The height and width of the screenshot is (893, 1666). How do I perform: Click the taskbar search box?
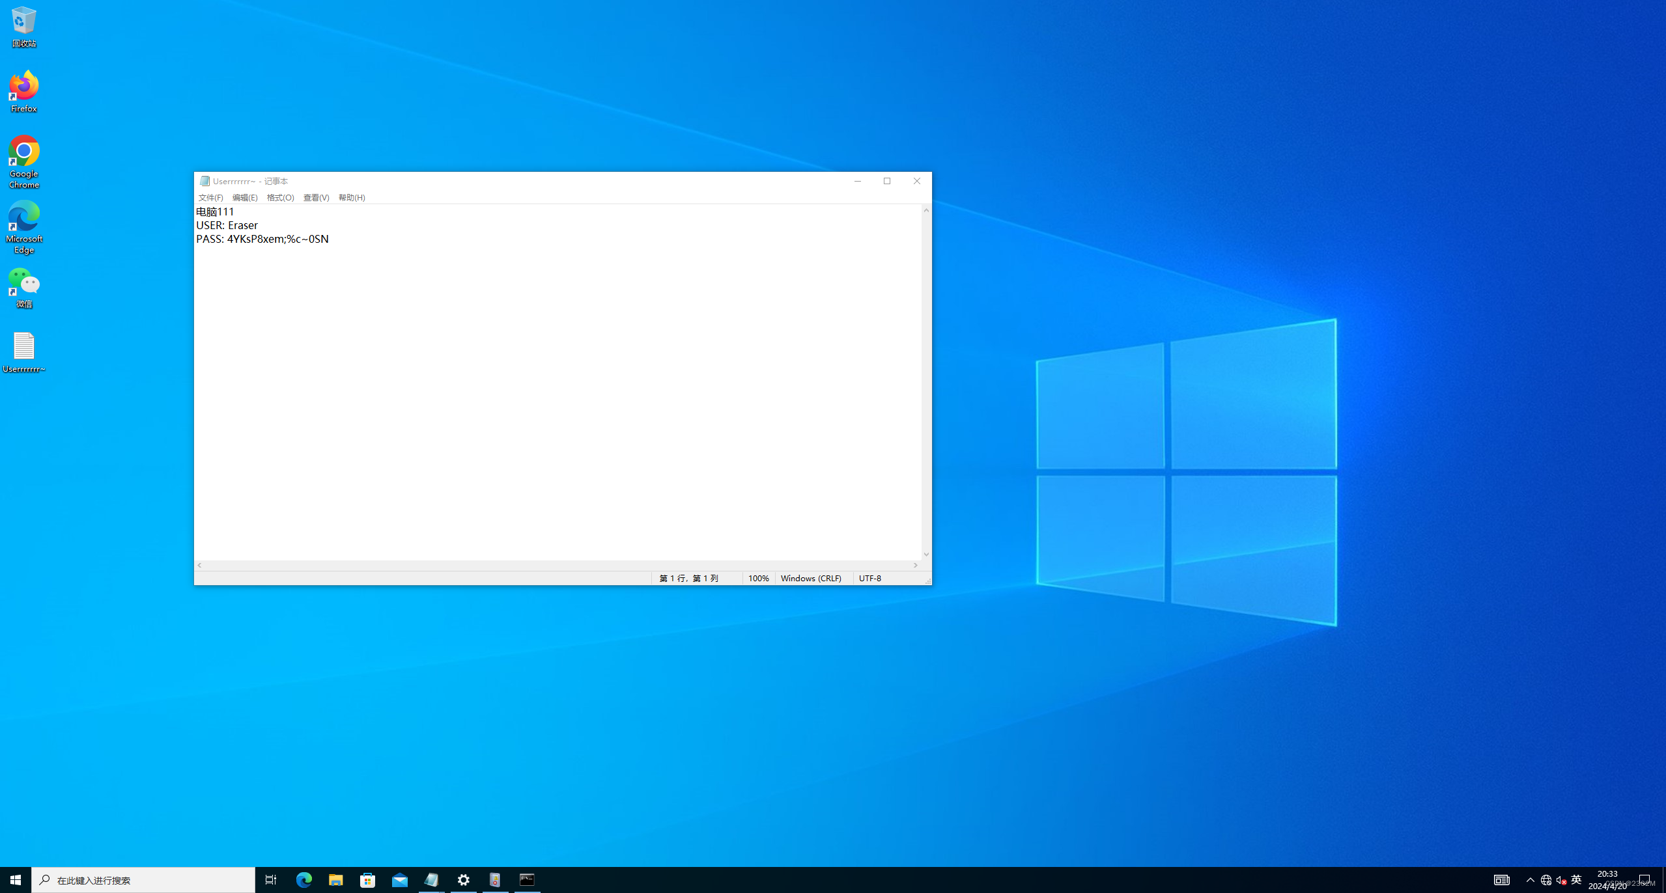(x=143, y=880)
